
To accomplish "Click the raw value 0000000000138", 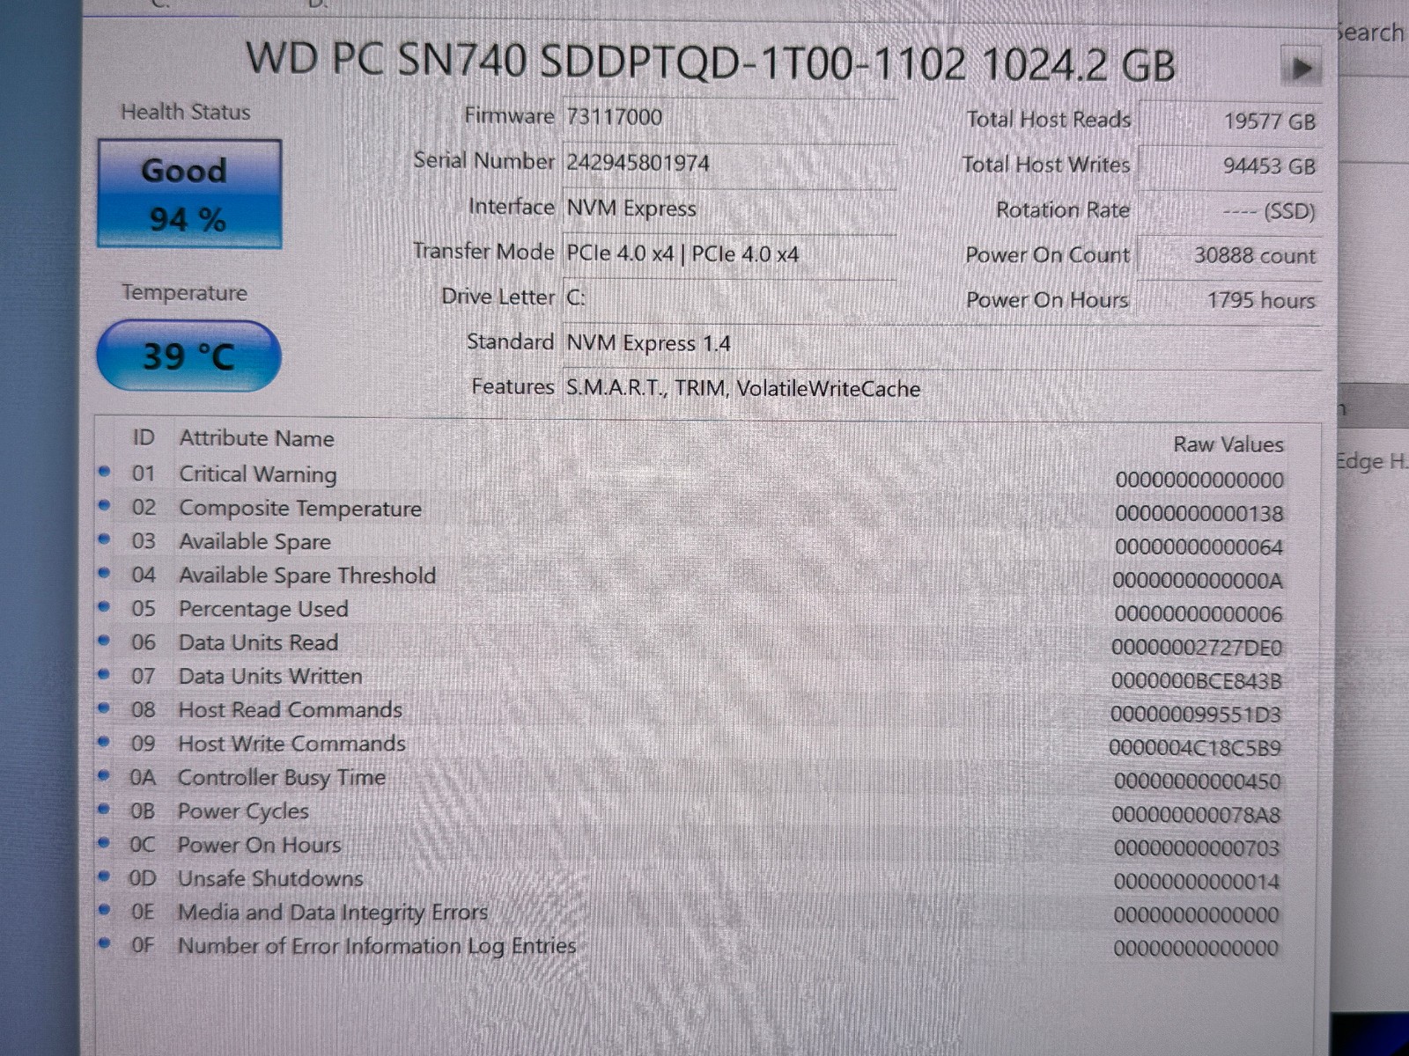I will click(1199, 513).
